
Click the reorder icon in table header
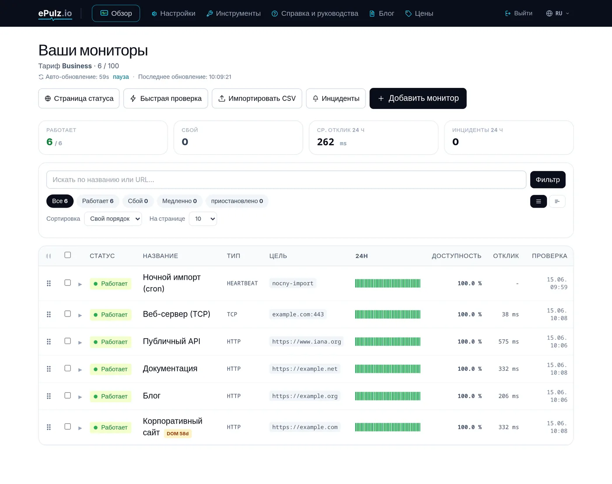click(x=49, y=256)
